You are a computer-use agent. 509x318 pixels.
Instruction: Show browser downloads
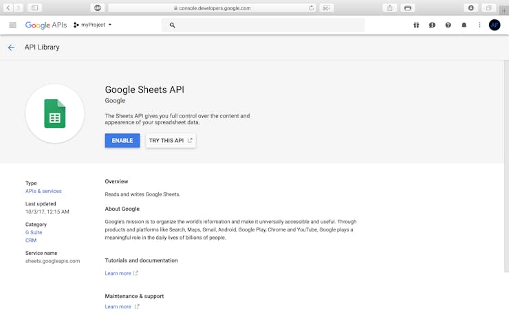click(470, 8)
